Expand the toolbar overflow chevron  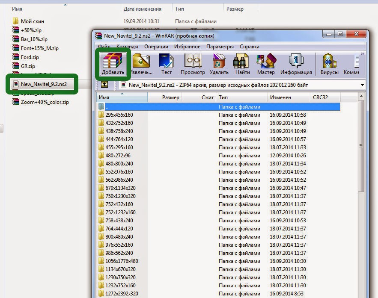(362, 53)
